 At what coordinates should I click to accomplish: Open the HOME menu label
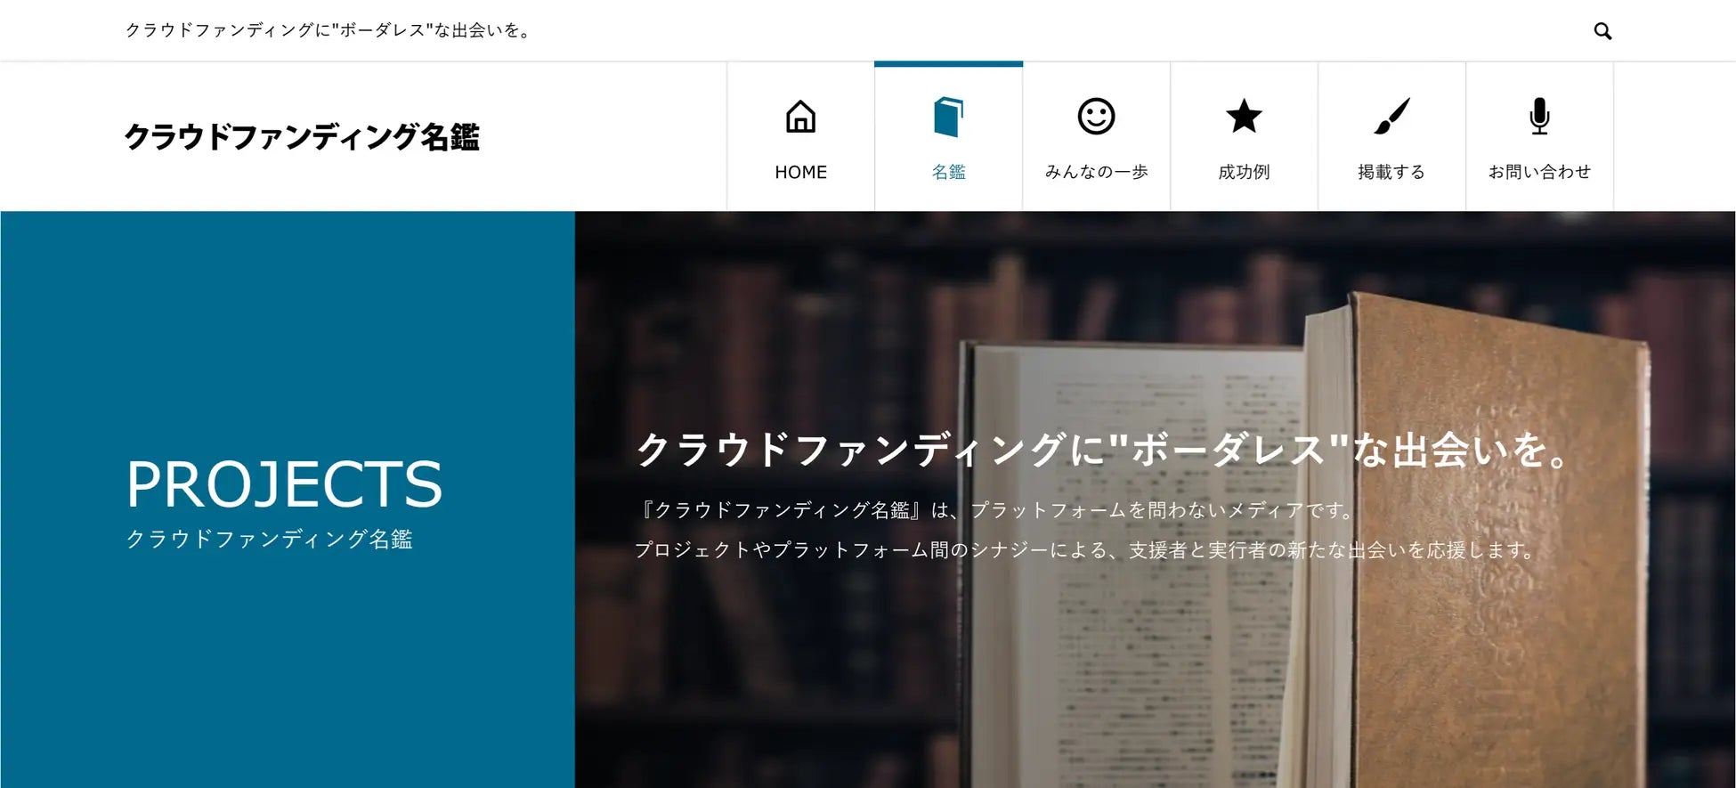pyautogui.click(x=800, y=172)
